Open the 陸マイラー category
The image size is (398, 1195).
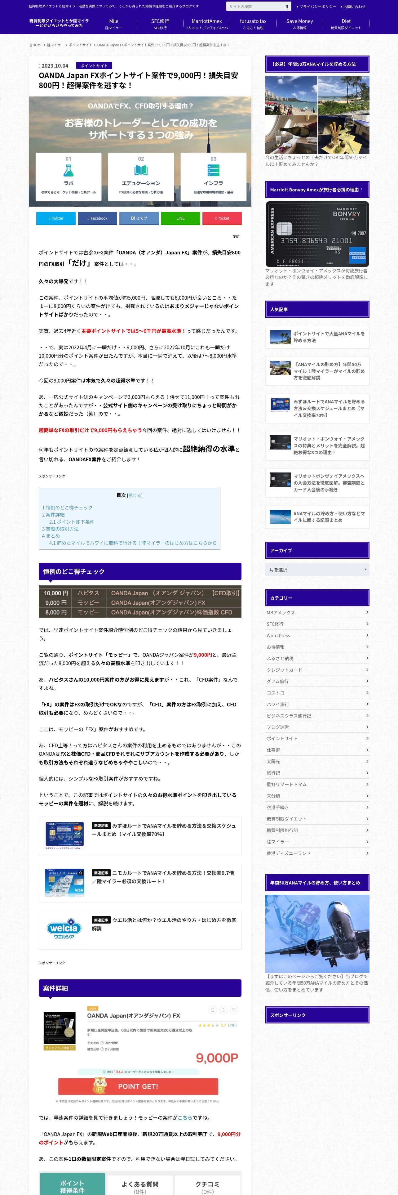pyautogui.click(x=317, y=841)
